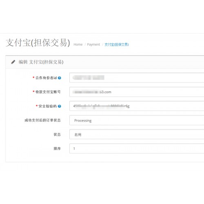This screenshot has height=204, width=204.
Task: Focus the 合作身份者id input field
Action: (x=137, y=78)
